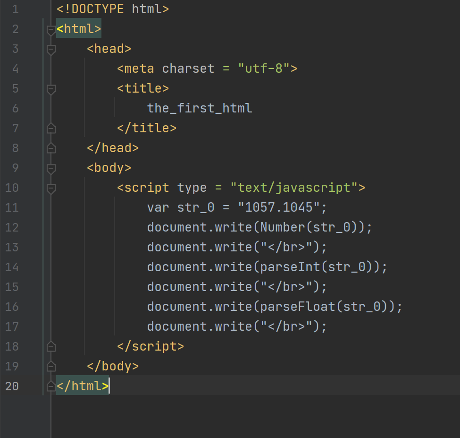Image resolution: width=460 pixels, height=438 pixels.
Task: Click the document.write on line 17
Action: point(200,326)
